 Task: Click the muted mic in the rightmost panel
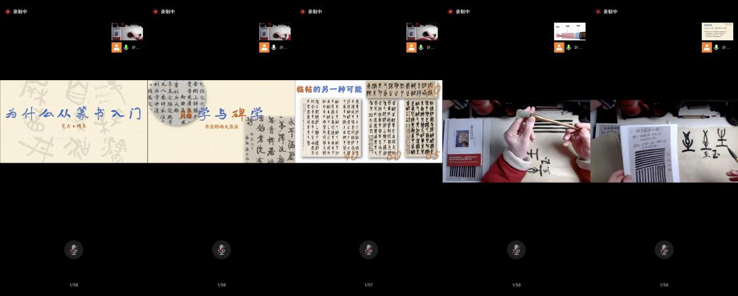tap(664, 250)
